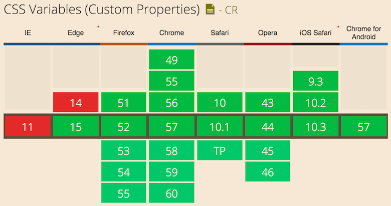Click Safari 10.1 cell
This screenshot has width=391, height=206.
[220, 127]
